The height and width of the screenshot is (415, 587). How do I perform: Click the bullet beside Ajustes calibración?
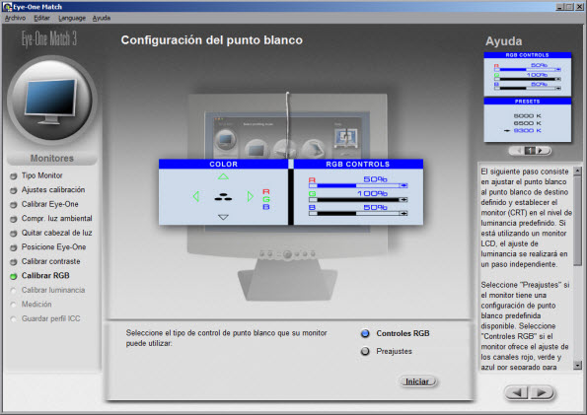tap(14, 190)
